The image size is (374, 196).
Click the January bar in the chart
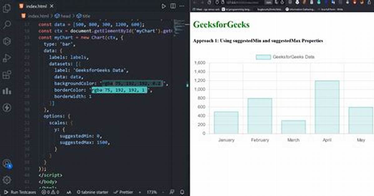point(226,123)
